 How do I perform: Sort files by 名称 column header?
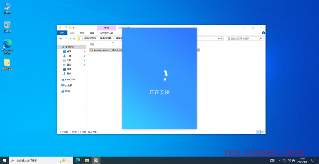tap(92, 44)
